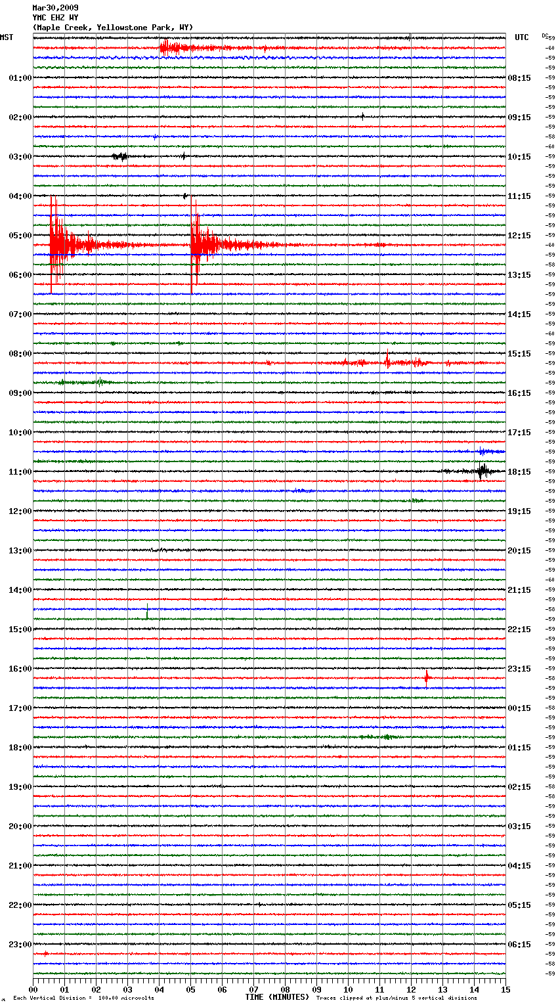Click the date label Mar30,2009
This screenshot has width=558, height=1007.
pos(55,8)
